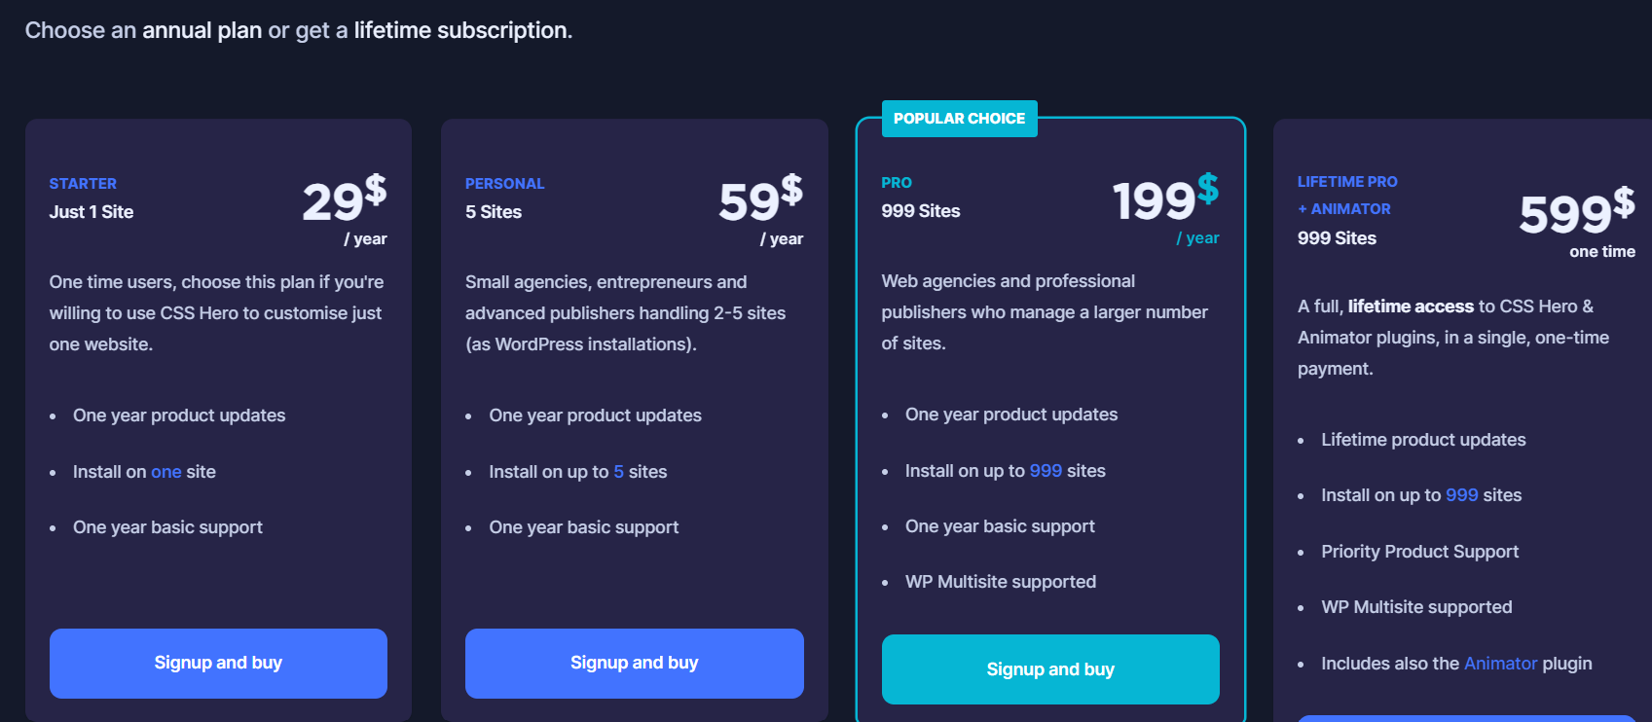Open the Animator plugin link
This screenshot has width=1652, height=722.
tap(1500, 664)
